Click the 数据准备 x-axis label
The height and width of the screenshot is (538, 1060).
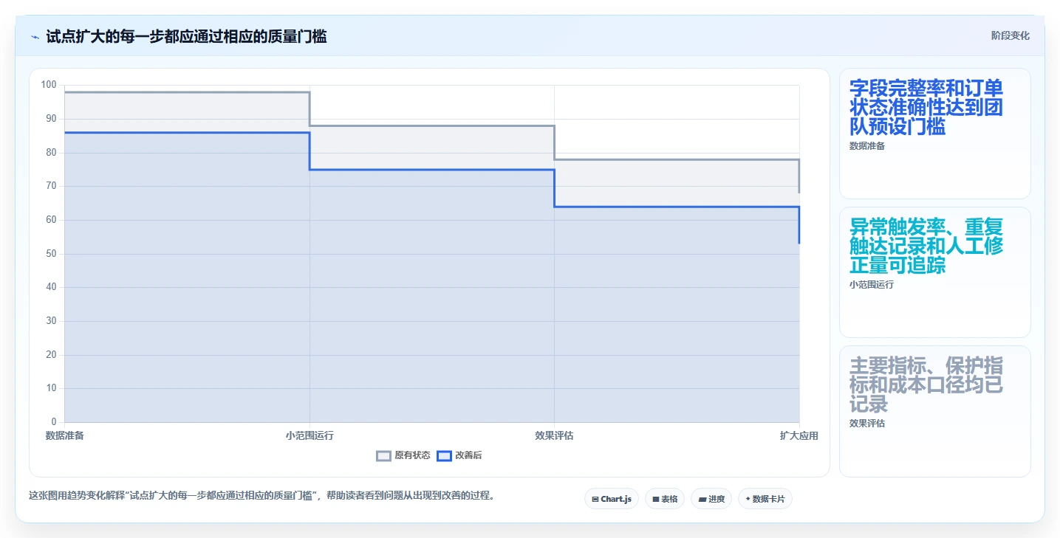[x=65, y=435]
